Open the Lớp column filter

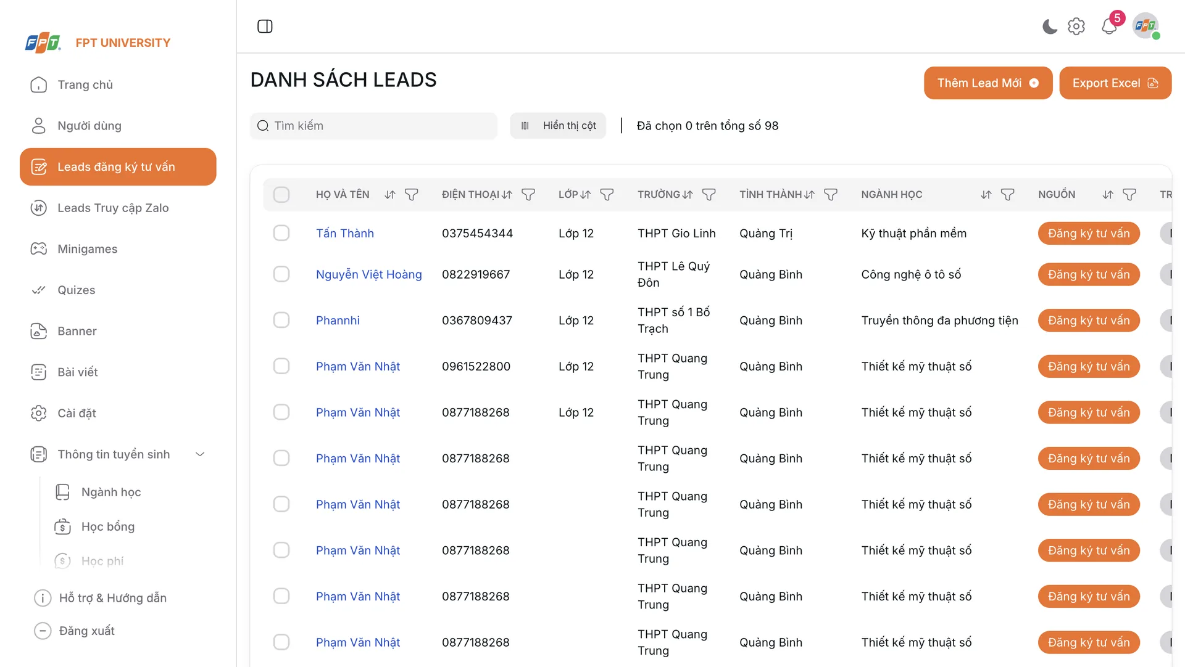[x=607, y=195]
